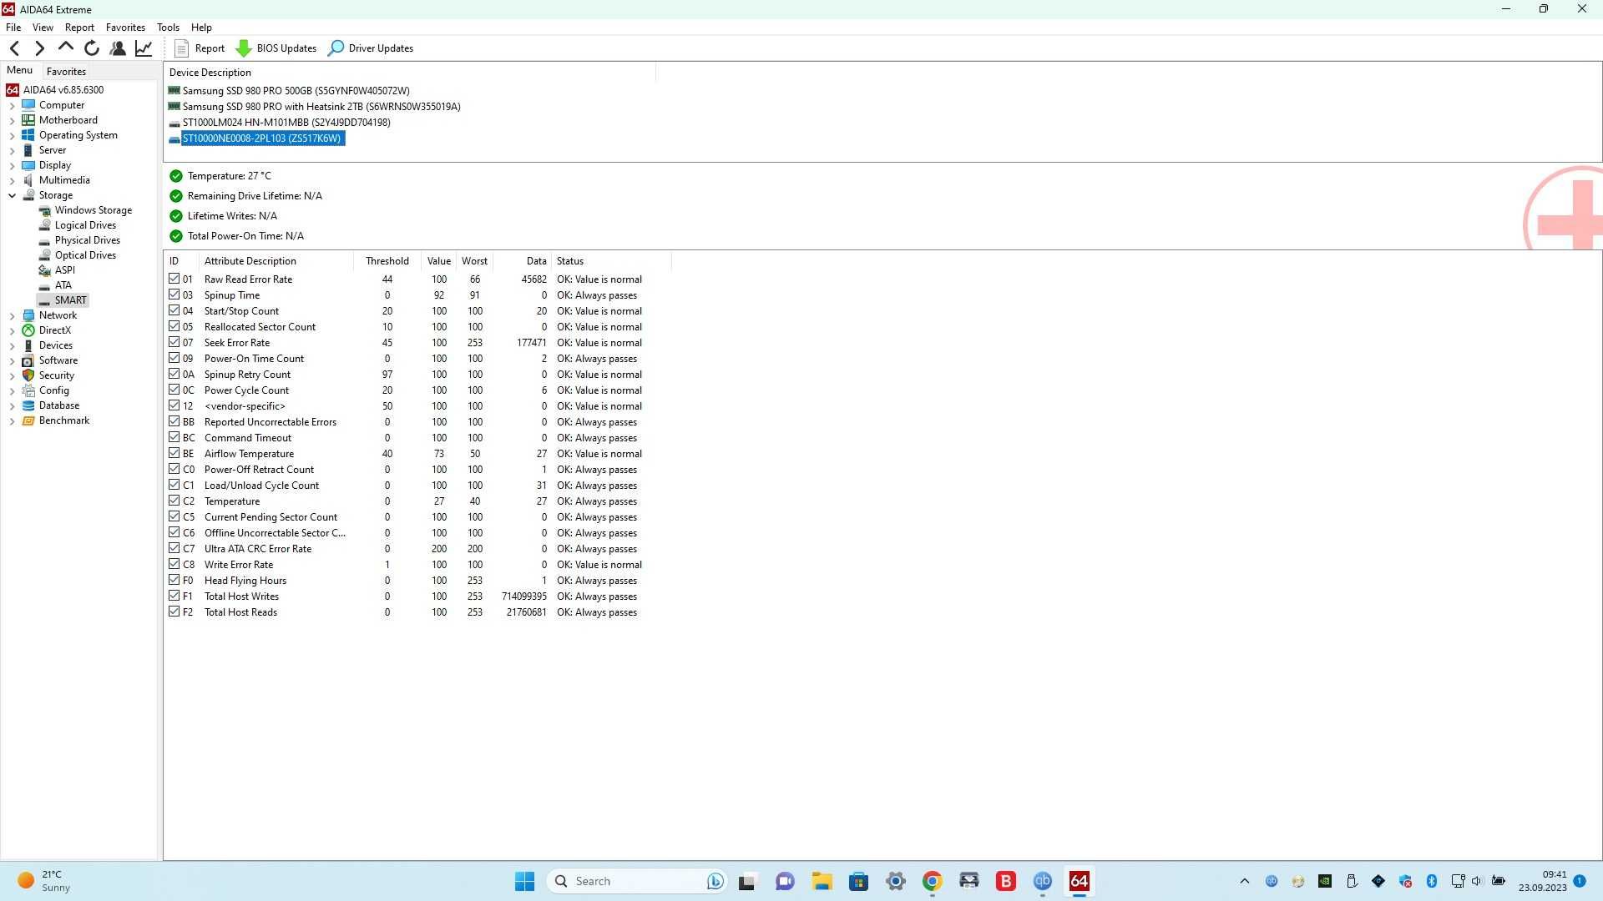Image resolution: width=1603 pixels, height=901 pixels.
Task: Open ASPI in storage tree
Action: pyautogui.click(x=64, y=270)
